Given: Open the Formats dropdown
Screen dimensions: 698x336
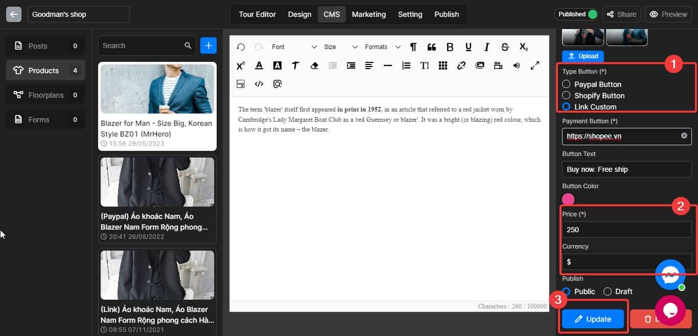Looking at the screenshot, I should tap(383, 47).
